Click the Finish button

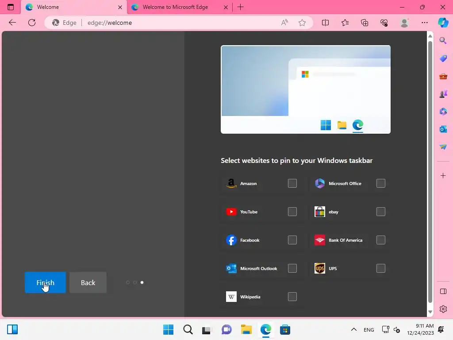[x=46, y=282]
